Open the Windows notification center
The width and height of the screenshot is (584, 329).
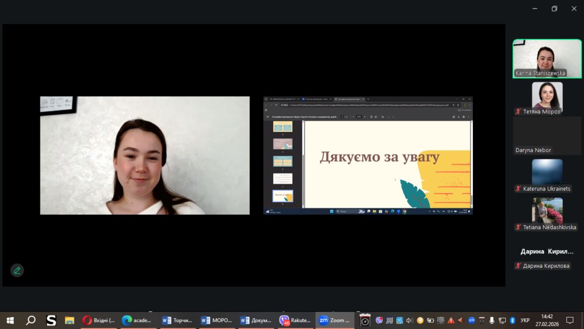[569, 320]
